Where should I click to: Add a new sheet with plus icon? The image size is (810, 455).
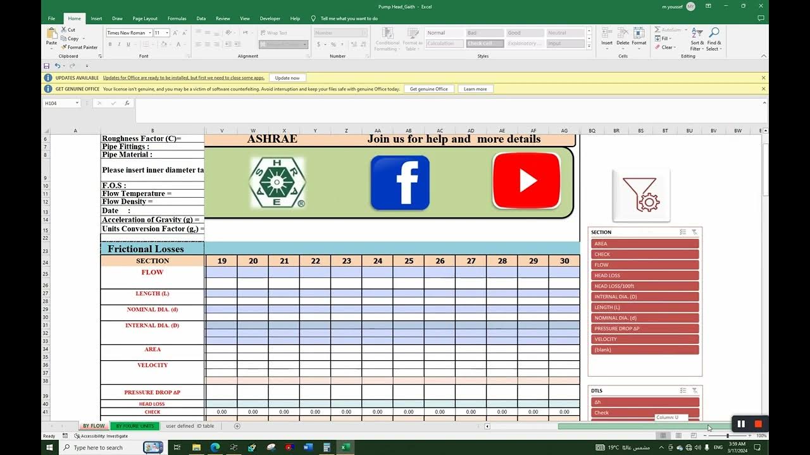(237, 426)
